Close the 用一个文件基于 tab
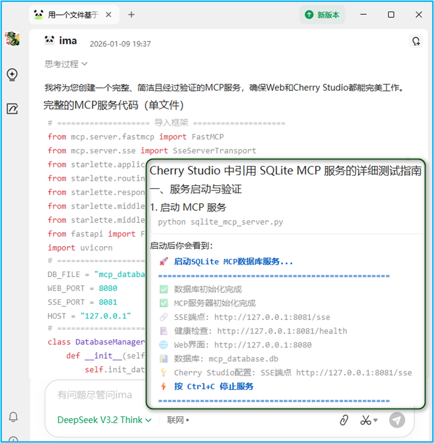 coord(108,15)
